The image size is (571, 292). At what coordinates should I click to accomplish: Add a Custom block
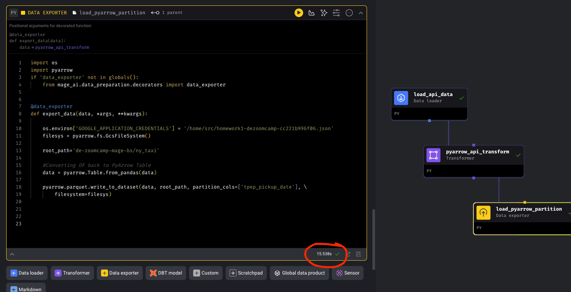point(206,273)
